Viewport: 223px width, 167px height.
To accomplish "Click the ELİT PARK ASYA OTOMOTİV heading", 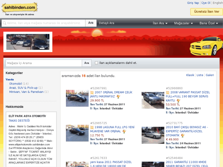I will [27, 116].
